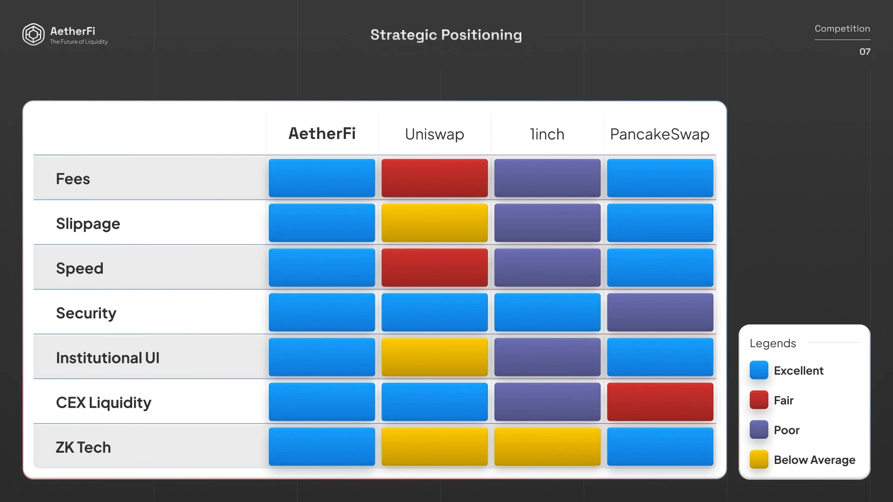
Task: Click the PancakeSwap column header
Action: (660, 134)
